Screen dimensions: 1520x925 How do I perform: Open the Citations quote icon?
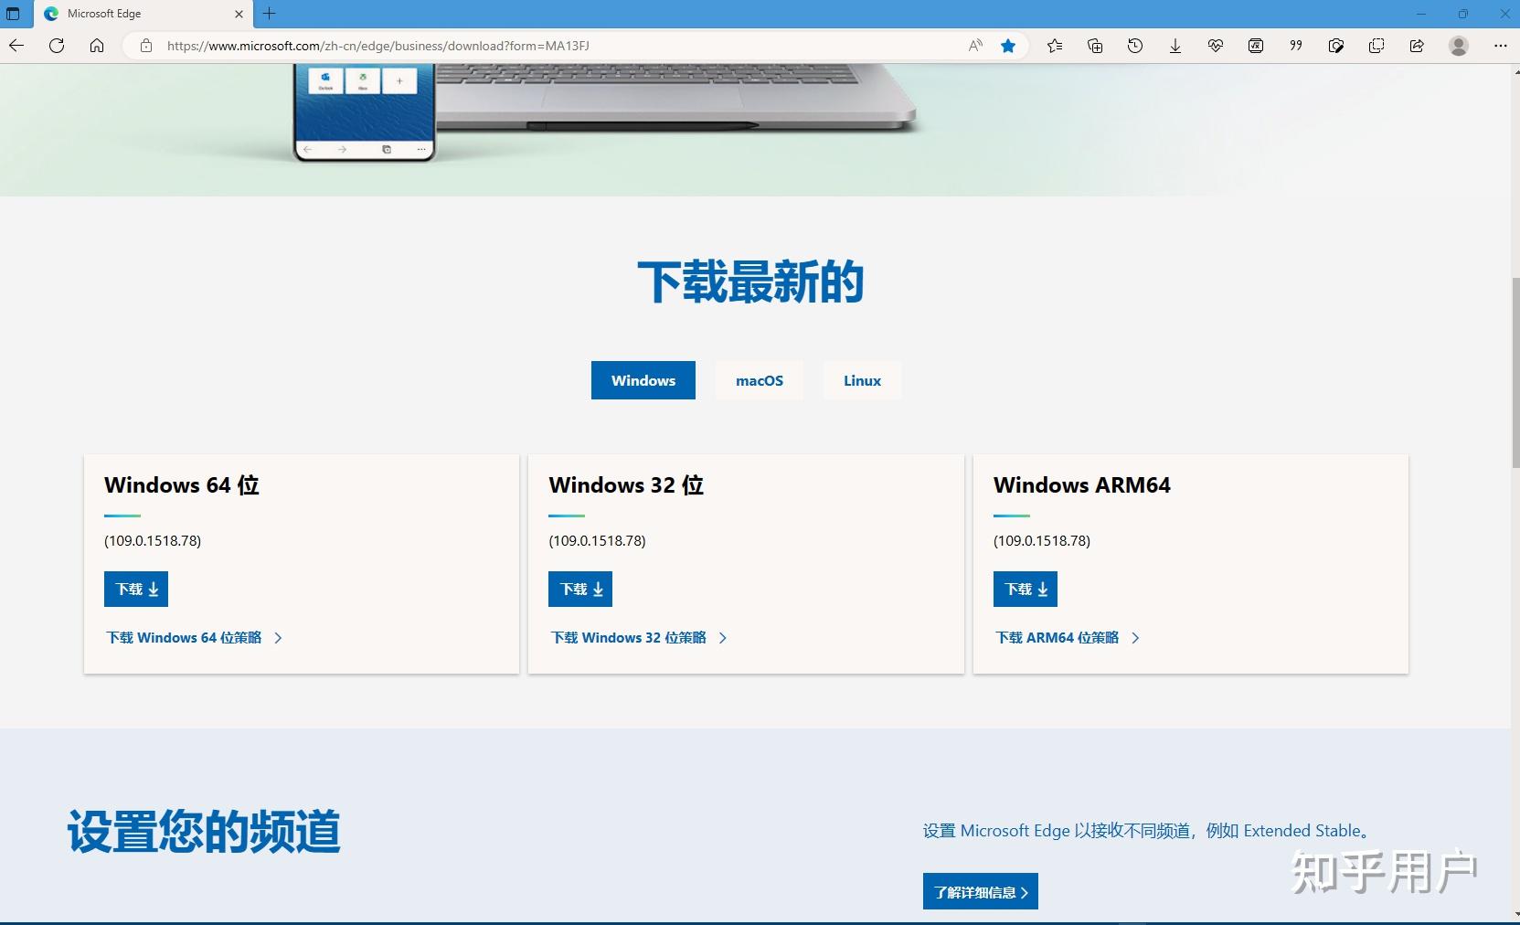coord(1295,46)
